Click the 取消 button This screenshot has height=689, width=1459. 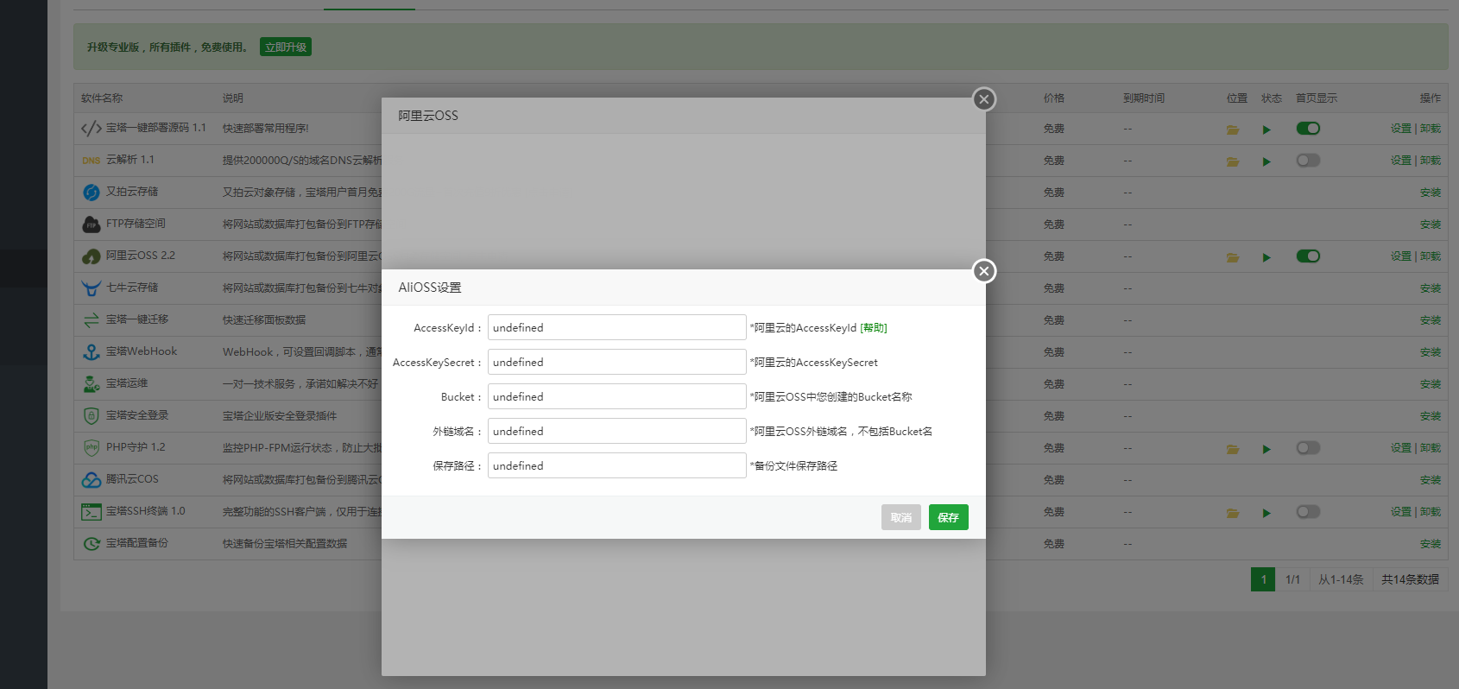(x=901, y=517)
